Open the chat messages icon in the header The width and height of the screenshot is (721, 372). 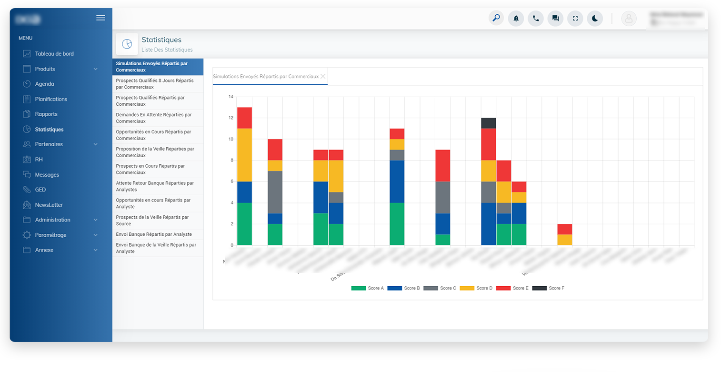[x=555, y=18]
